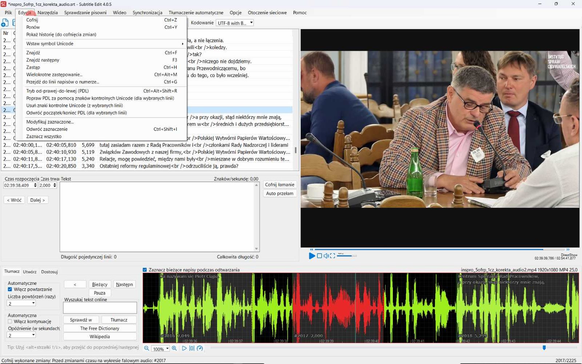Open 'Liczba powtórzeń' dropdown
This screenshot has width=582, height=364.
pos(21,303)
